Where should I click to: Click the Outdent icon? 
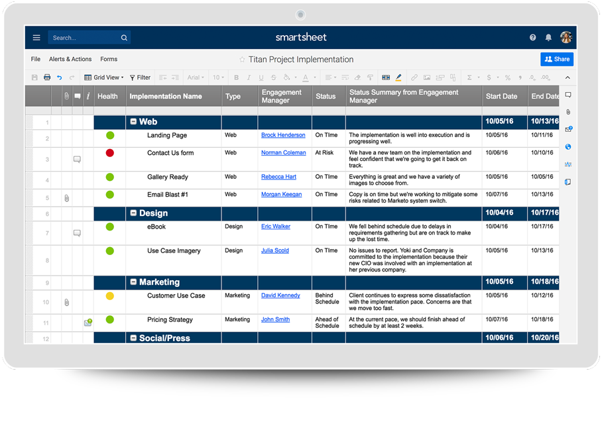(163, 78)
